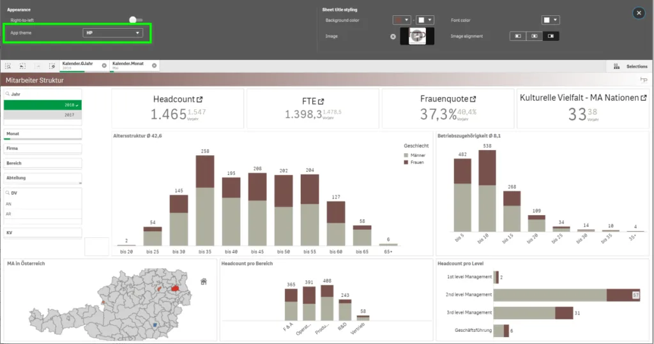Open smart search in selection bar
654x344 pixels.
[x=8, y=66]
